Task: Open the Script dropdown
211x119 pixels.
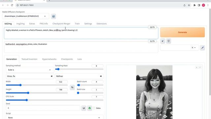Action: (54, 118)
